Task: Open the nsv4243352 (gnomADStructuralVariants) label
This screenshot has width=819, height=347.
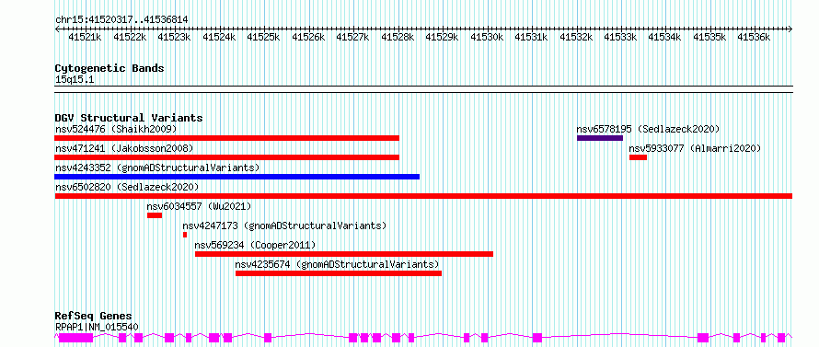Action: [157, 168]
